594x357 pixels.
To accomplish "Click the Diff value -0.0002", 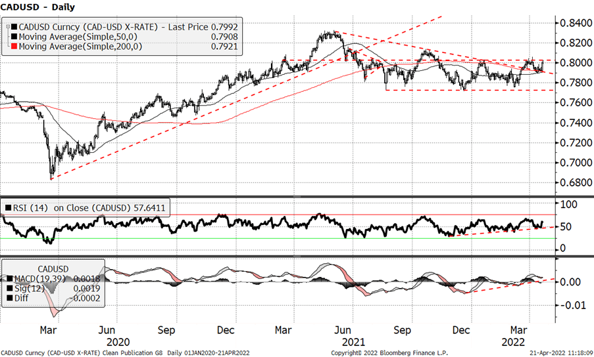I will [x=86, y=298].
